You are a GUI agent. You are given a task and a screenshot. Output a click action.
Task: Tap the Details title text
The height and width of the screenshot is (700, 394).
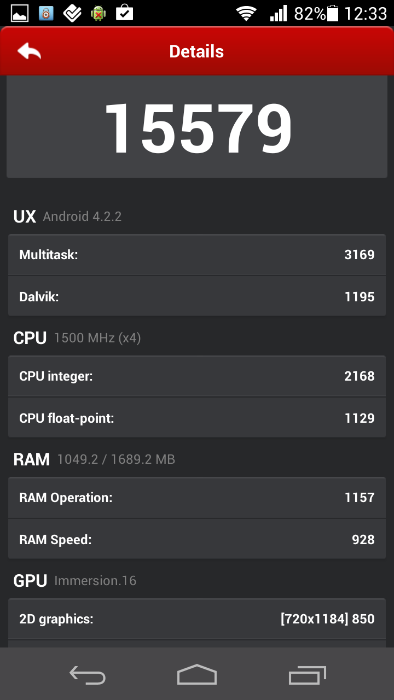[x=196, y=51]
